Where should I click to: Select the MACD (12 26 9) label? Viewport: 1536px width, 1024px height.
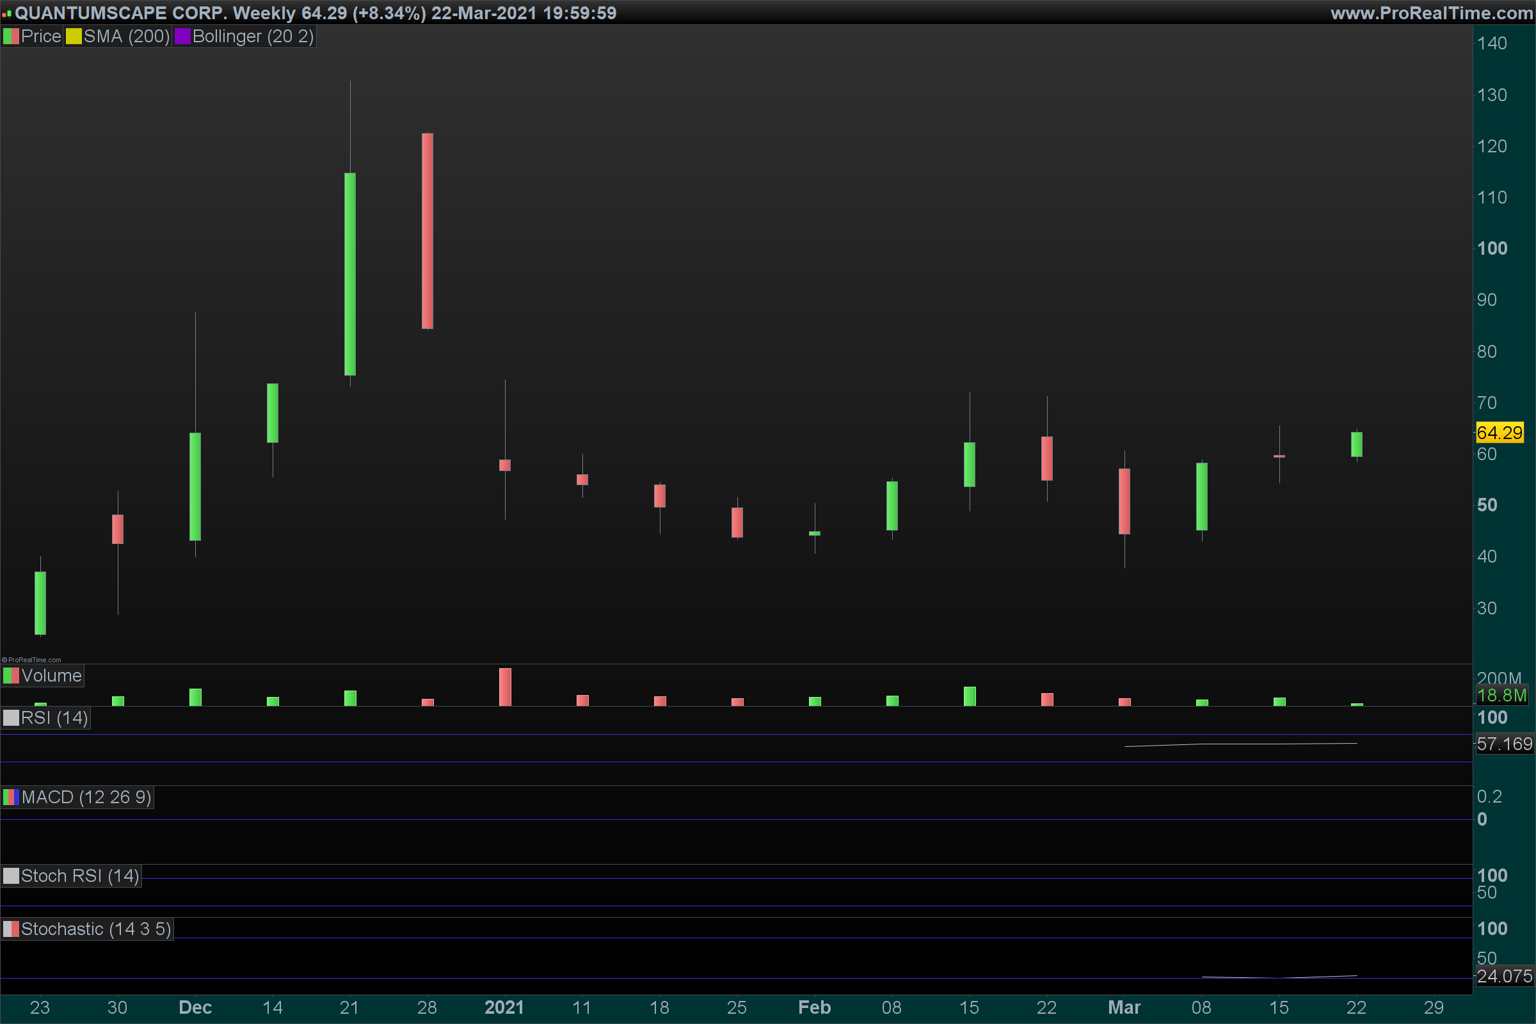click(x=86, y=797)
